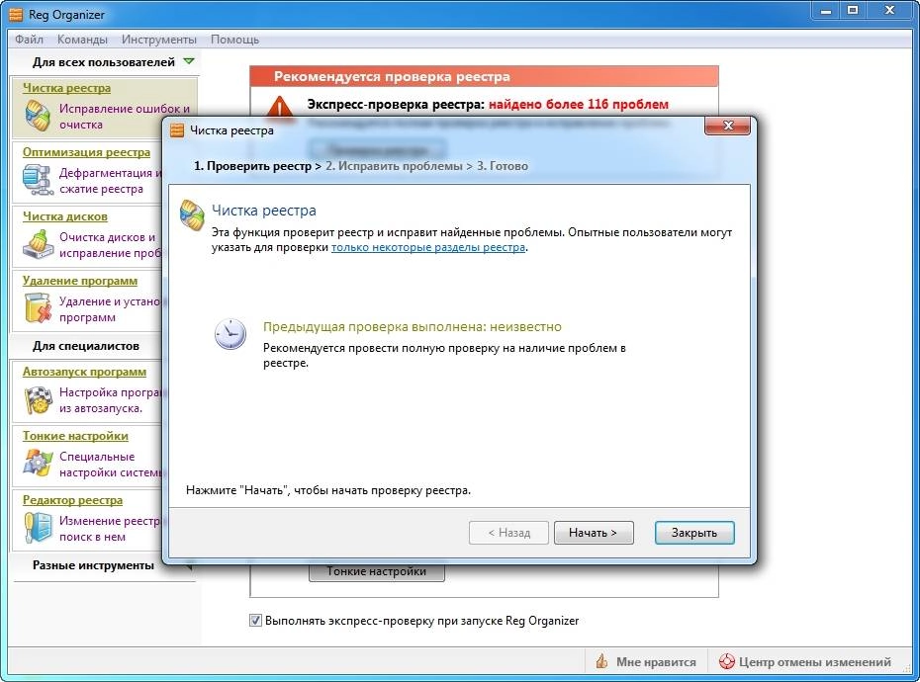Screen dimensions: 920x682
Task: Click step 1. Проверить реестр
Action: pos(253,166)
